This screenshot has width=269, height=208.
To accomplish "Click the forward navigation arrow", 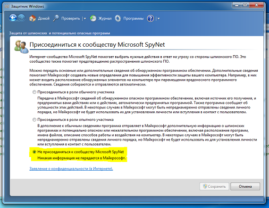I will 22,18.
